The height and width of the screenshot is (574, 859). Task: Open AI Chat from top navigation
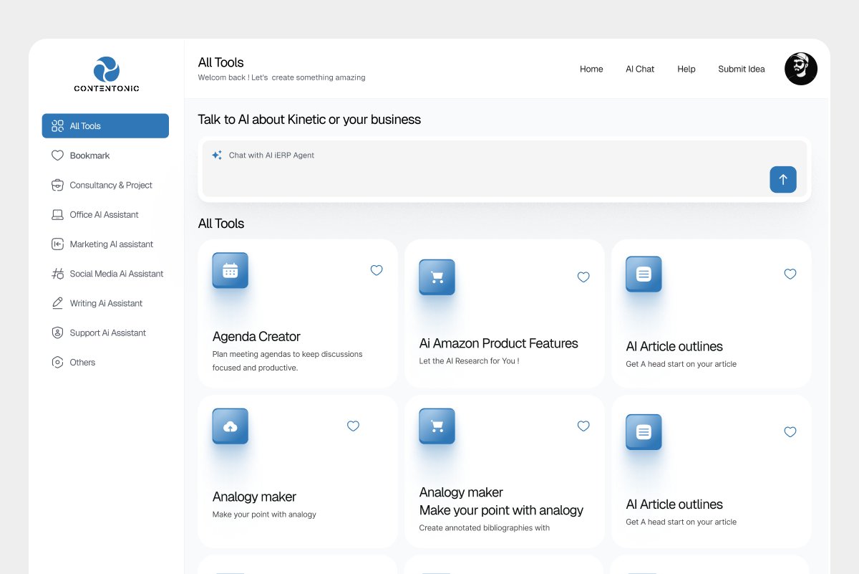640,70
